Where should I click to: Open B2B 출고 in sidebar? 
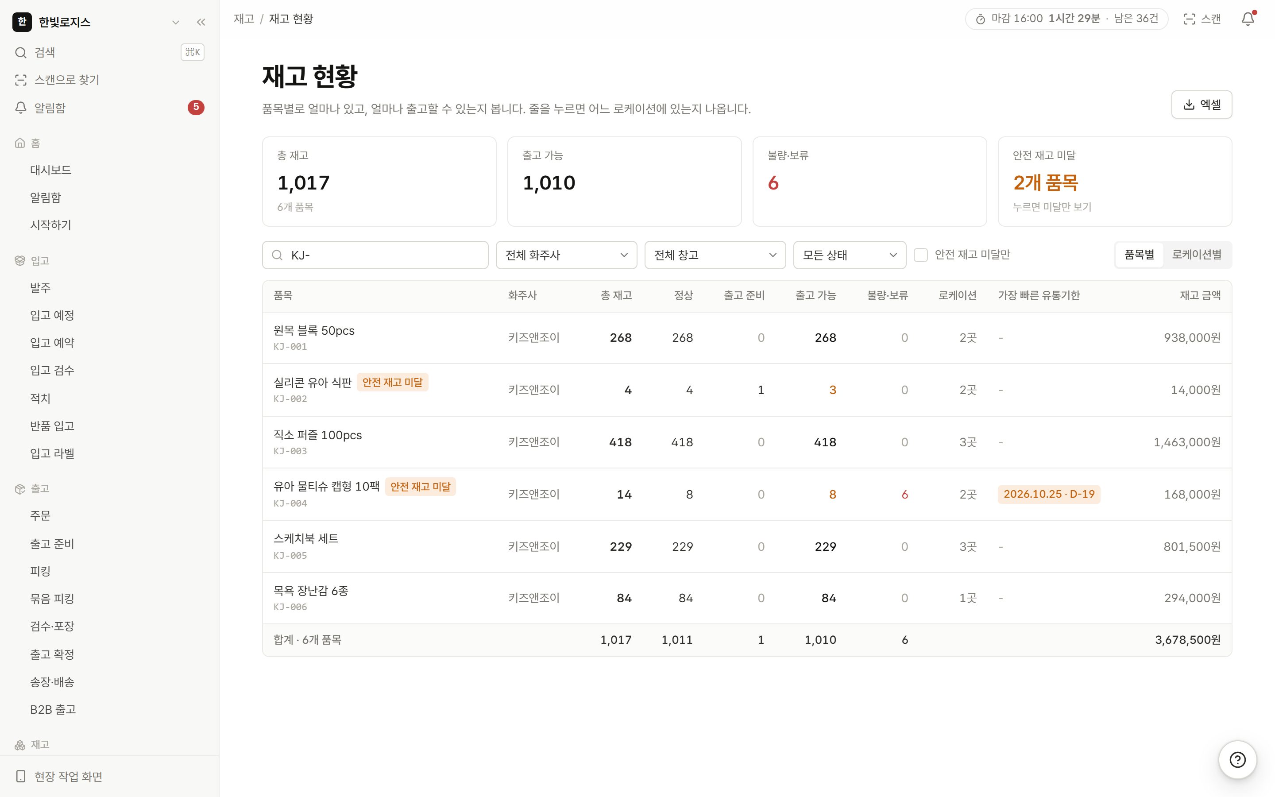point(53,709)
